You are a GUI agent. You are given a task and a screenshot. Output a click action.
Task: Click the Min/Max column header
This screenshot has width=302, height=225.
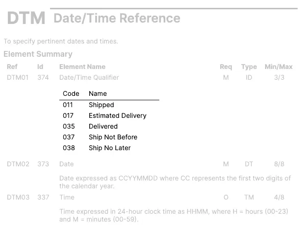click(278, 67)
